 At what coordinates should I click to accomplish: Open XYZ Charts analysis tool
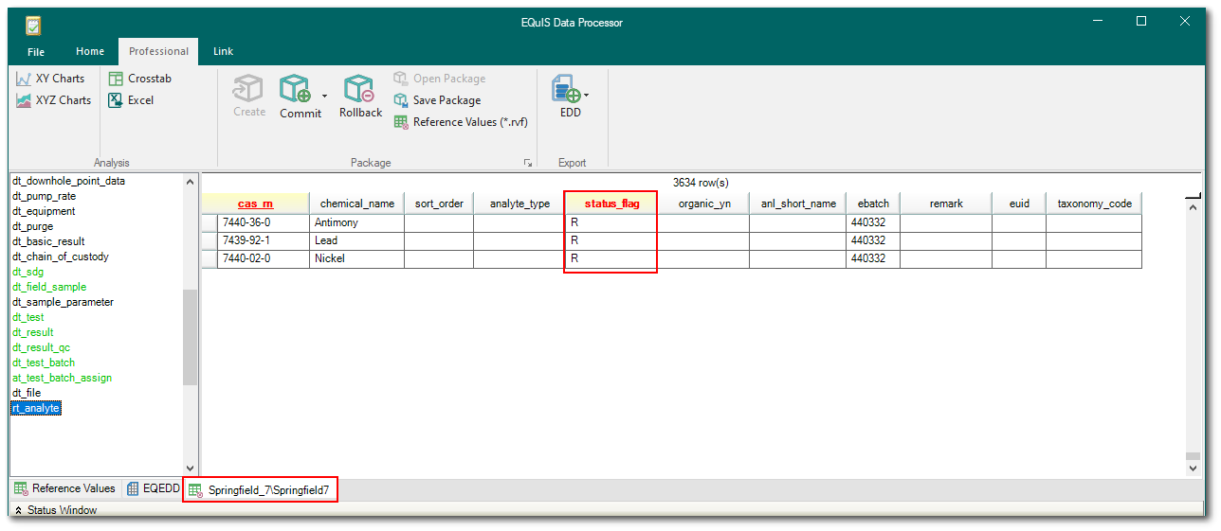(53, 100)
